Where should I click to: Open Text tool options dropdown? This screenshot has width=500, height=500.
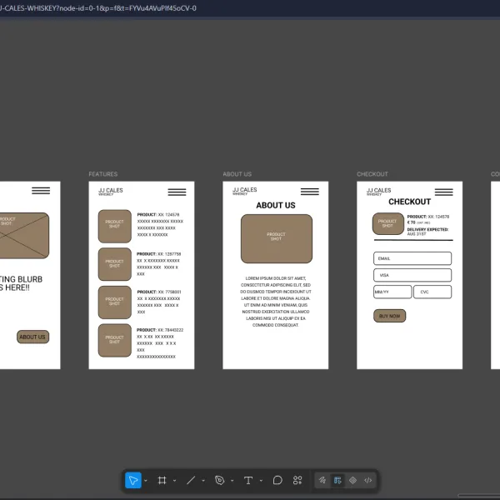point(261,481)
